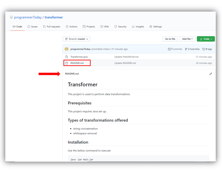Image resolution: width=222 pixels, height=173 pixels.
Task: Click the file icon beside README.md
Action: coord(67,63)
